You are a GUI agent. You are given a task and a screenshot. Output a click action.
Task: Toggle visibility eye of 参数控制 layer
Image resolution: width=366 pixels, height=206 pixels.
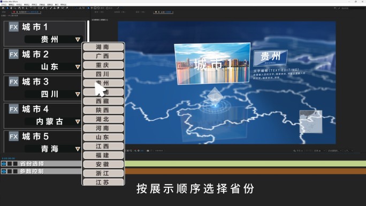pyautogui.click(x=4, y=171)
